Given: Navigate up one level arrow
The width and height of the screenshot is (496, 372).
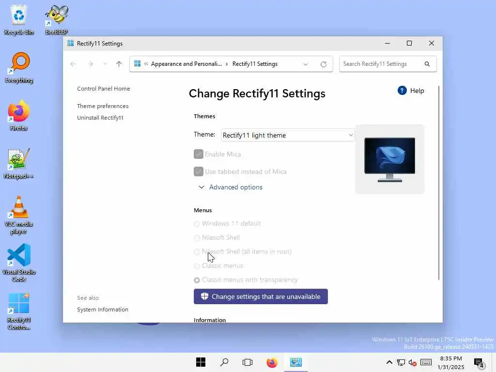Looking at the screenshot, I should click(119, 64).
